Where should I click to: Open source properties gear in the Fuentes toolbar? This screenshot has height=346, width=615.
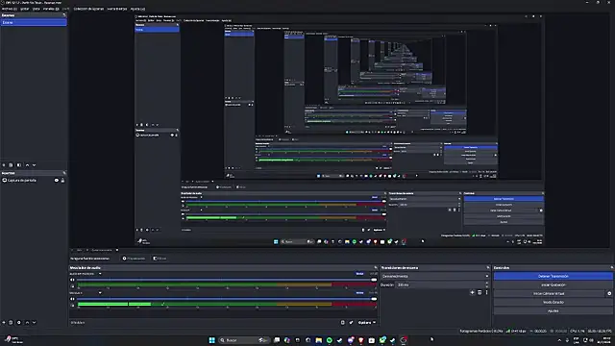coord(19,323)
